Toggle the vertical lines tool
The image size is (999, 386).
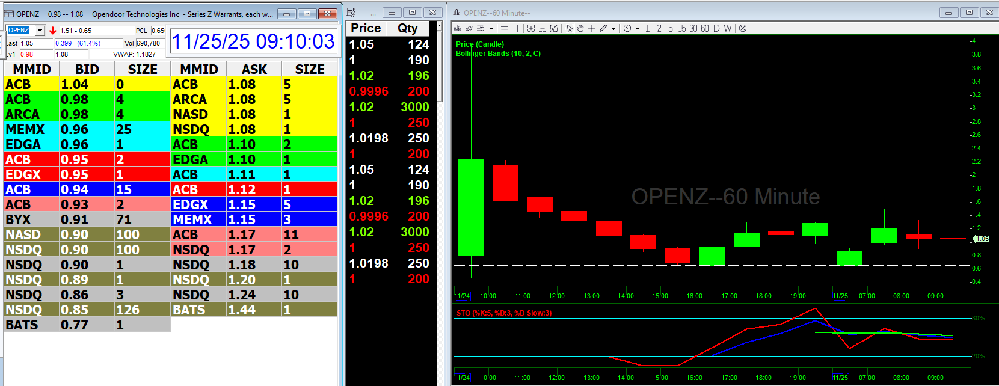(x=516, y=28)
